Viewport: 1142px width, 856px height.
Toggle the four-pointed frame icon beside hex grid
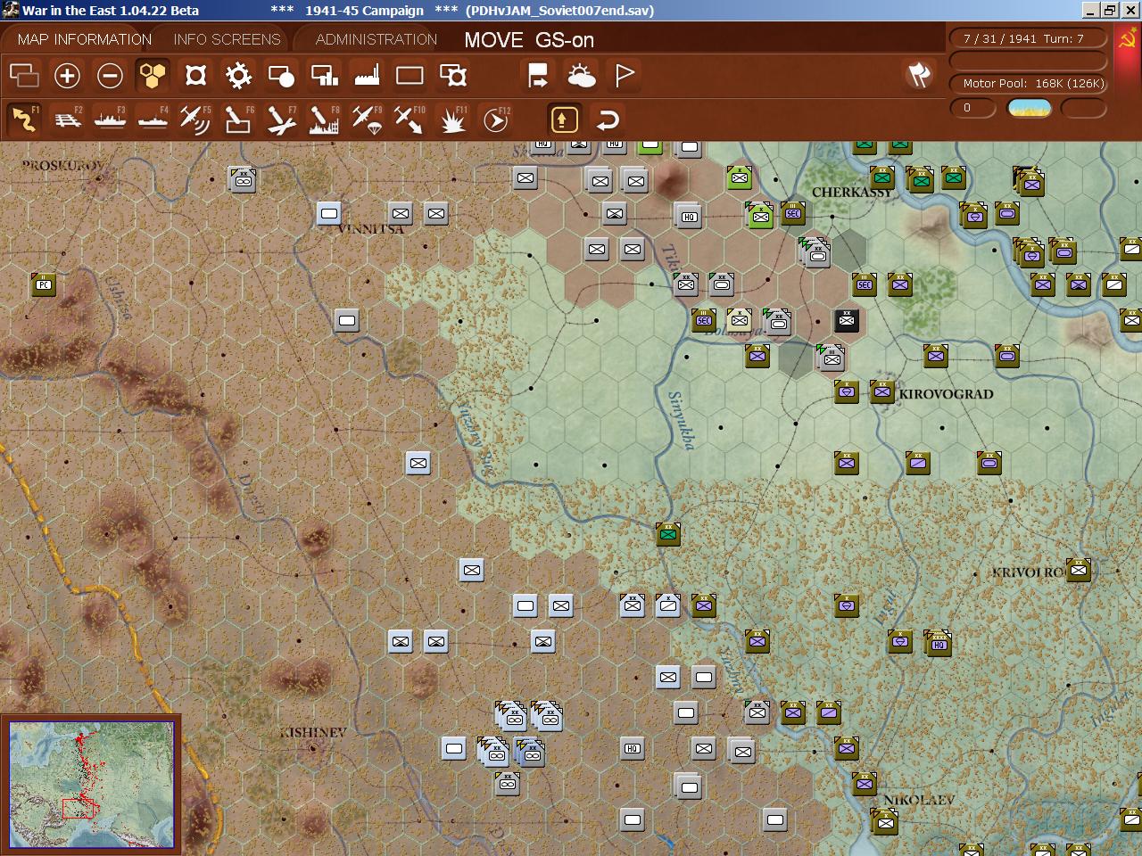click(195, 76)
